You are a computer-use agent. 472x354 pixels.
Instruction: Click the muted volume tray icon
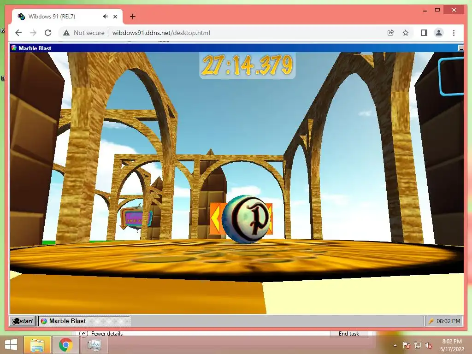click(x=429, y=345)
